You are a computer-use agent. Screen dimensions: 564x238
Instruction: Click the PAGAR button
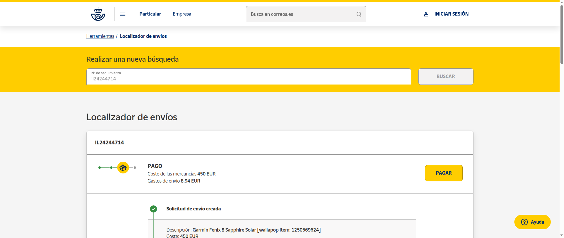(444, 173)
